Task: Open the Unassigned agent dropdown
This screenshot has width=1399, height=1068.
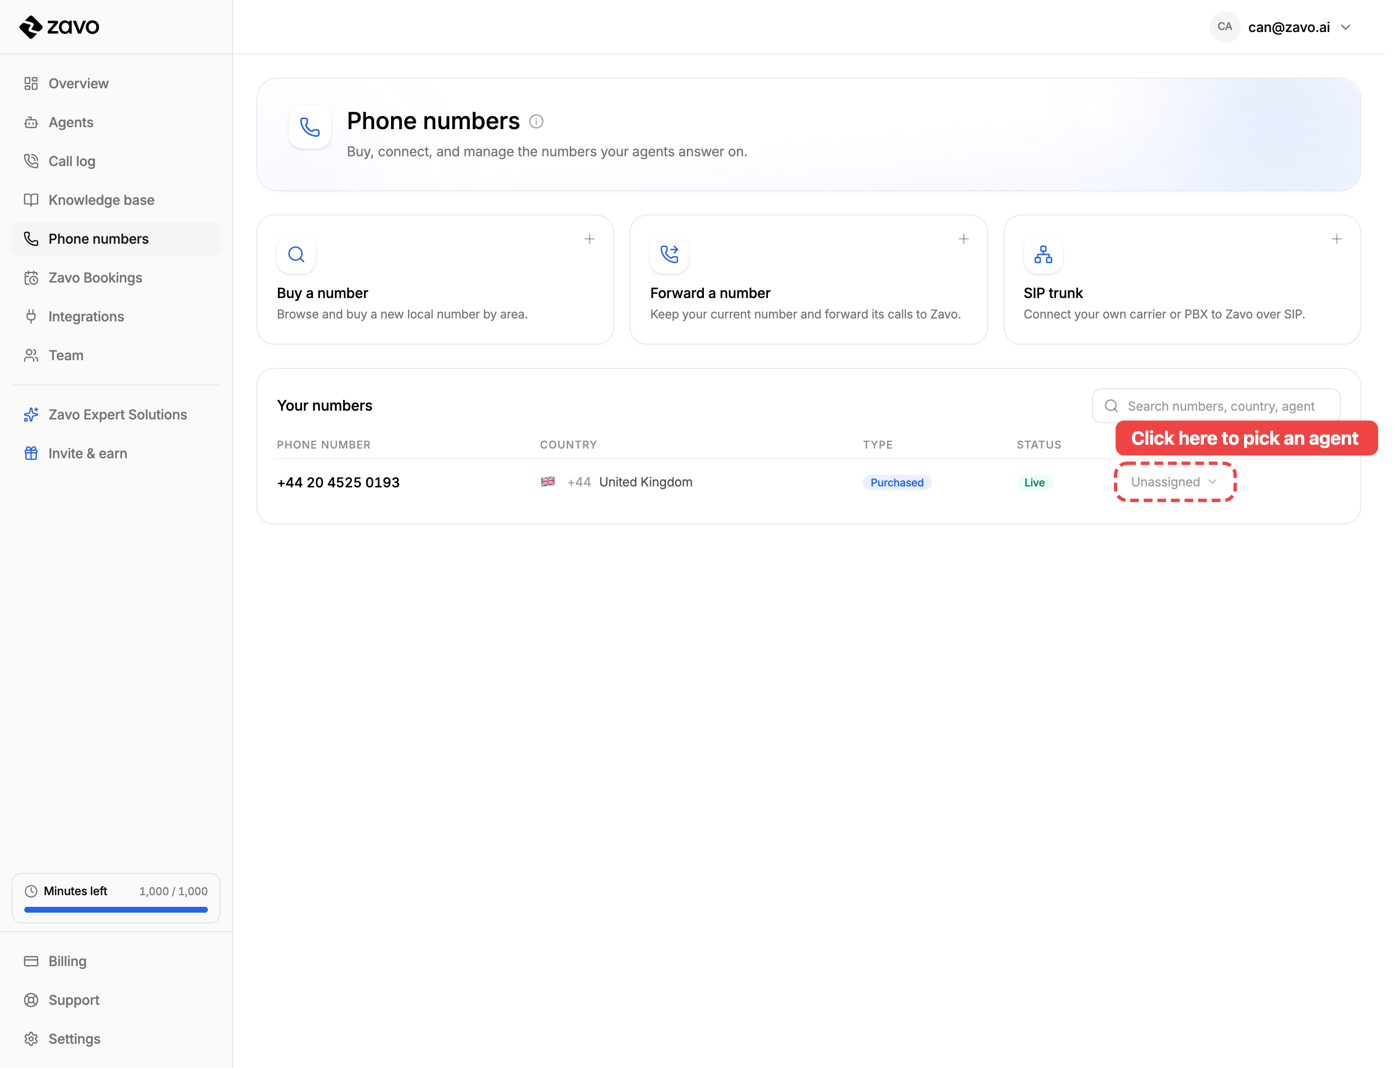Action: [x=1175, y=482]
